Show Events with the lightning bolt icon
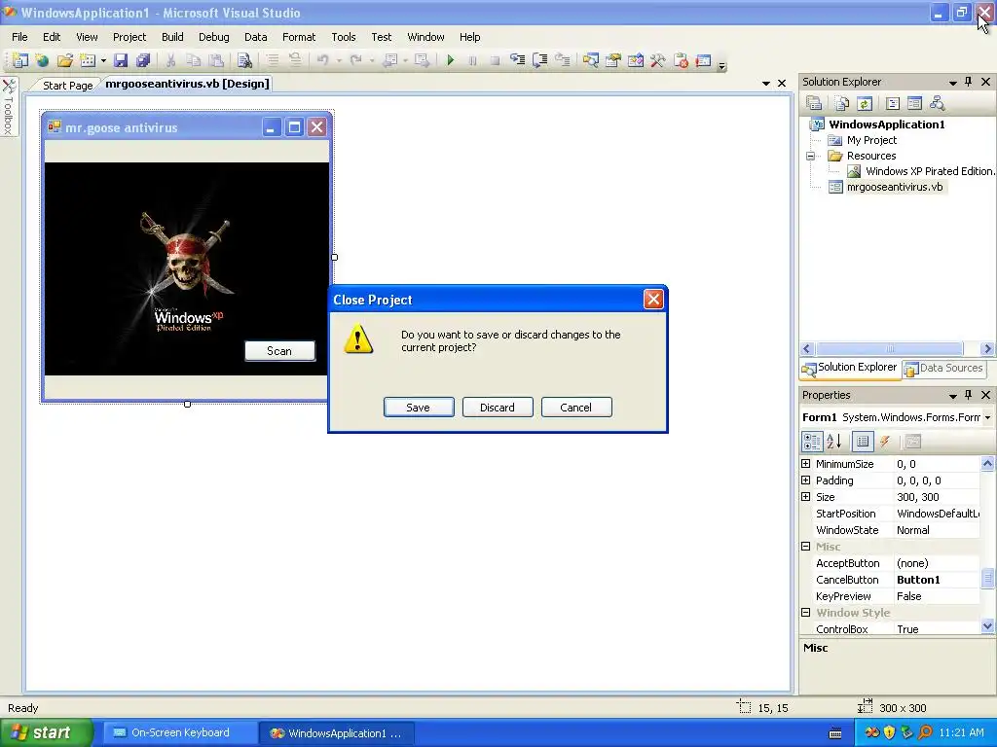997x747 pixels. pyautogui.click(x=884, y=442)
